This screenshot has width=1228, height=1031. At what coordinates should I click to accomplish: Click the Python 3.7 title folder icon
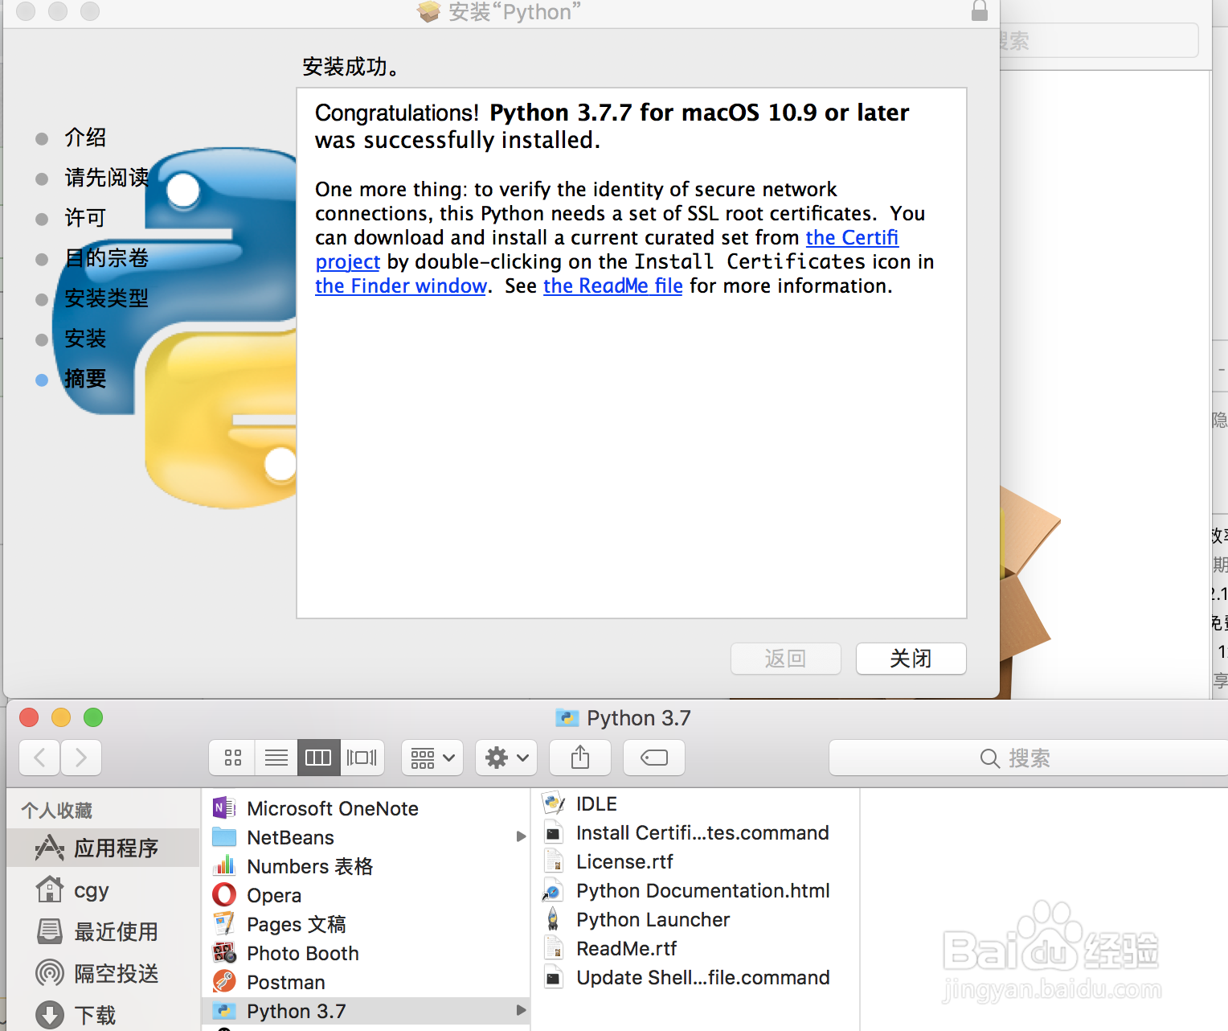coord(567,718)
